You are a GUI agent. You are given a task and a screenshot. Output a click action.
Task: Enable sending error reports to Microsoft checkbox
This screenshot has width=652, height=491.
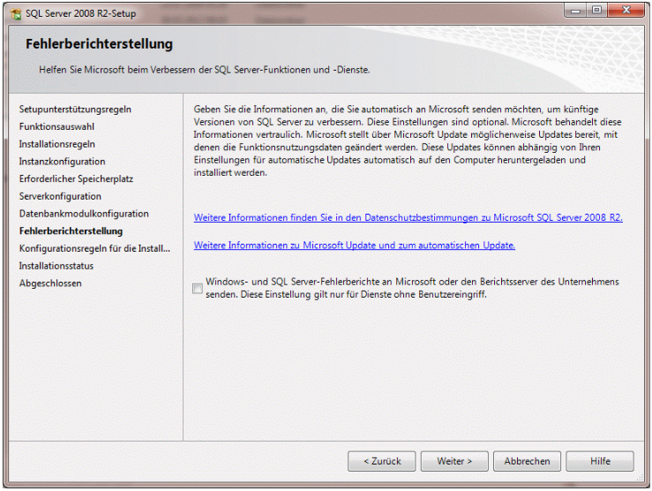pyautogui.click(x=198, y=288)
